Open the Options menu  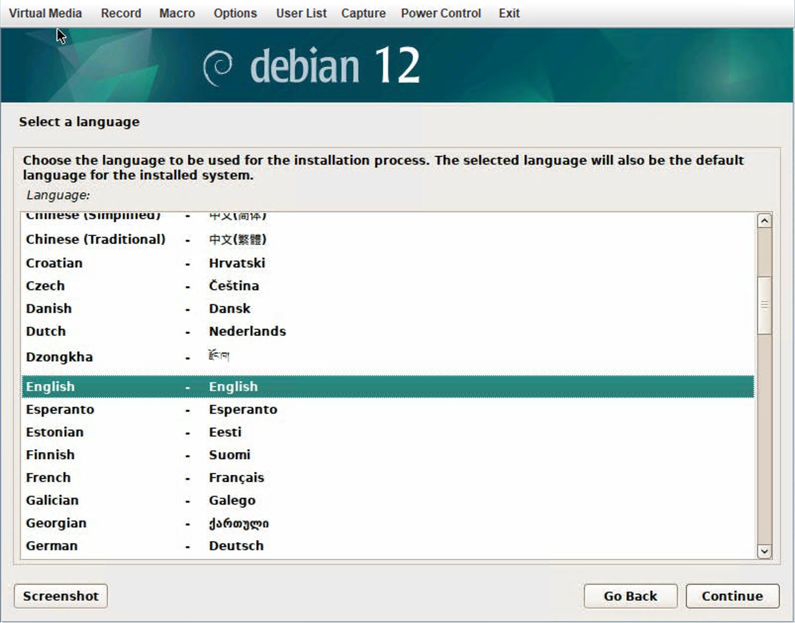(x=235, y=13)
